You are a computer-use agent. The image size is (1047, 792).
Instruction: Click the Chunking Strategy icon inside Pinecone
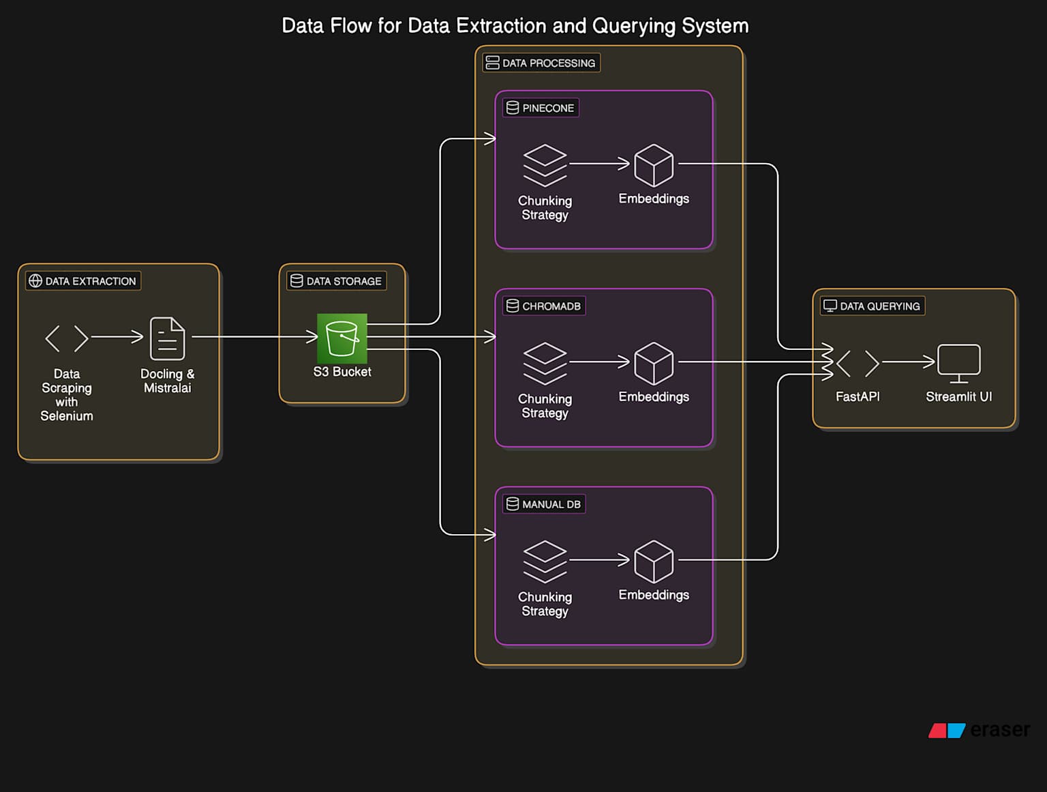tap(545, 164)
